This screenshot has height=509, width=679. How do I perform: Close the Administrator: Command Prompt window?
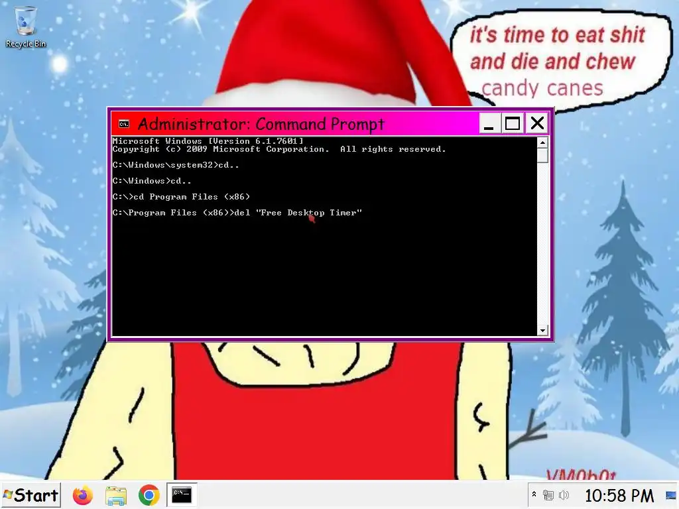537,123
